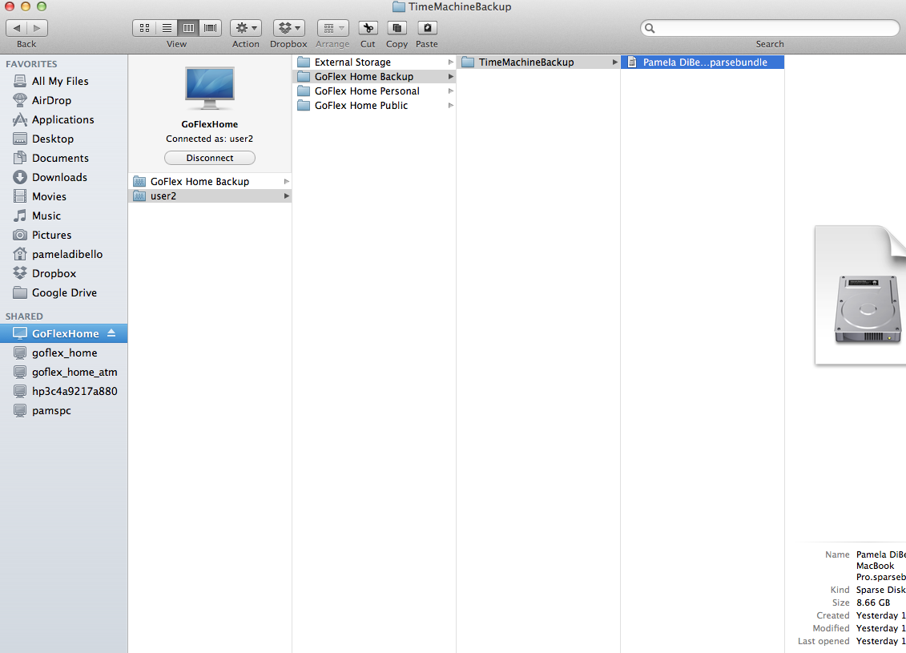
Task: Open Movies in sidebar
Action: pos(63,196)
